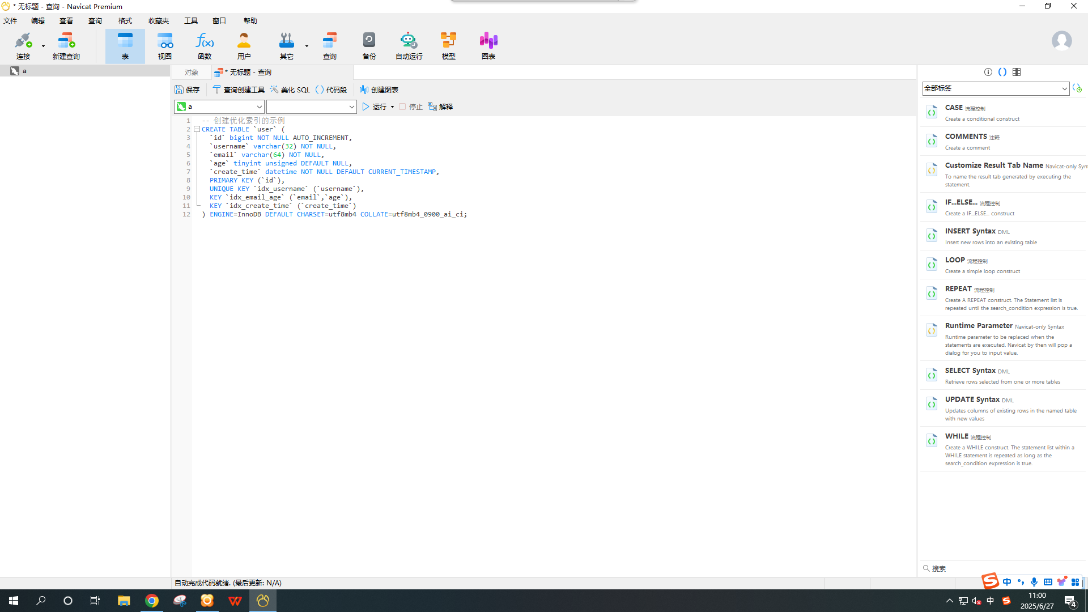Screen dimensions: 1088x612
Task: Show the info panel icon
Action: coord(988,72)
